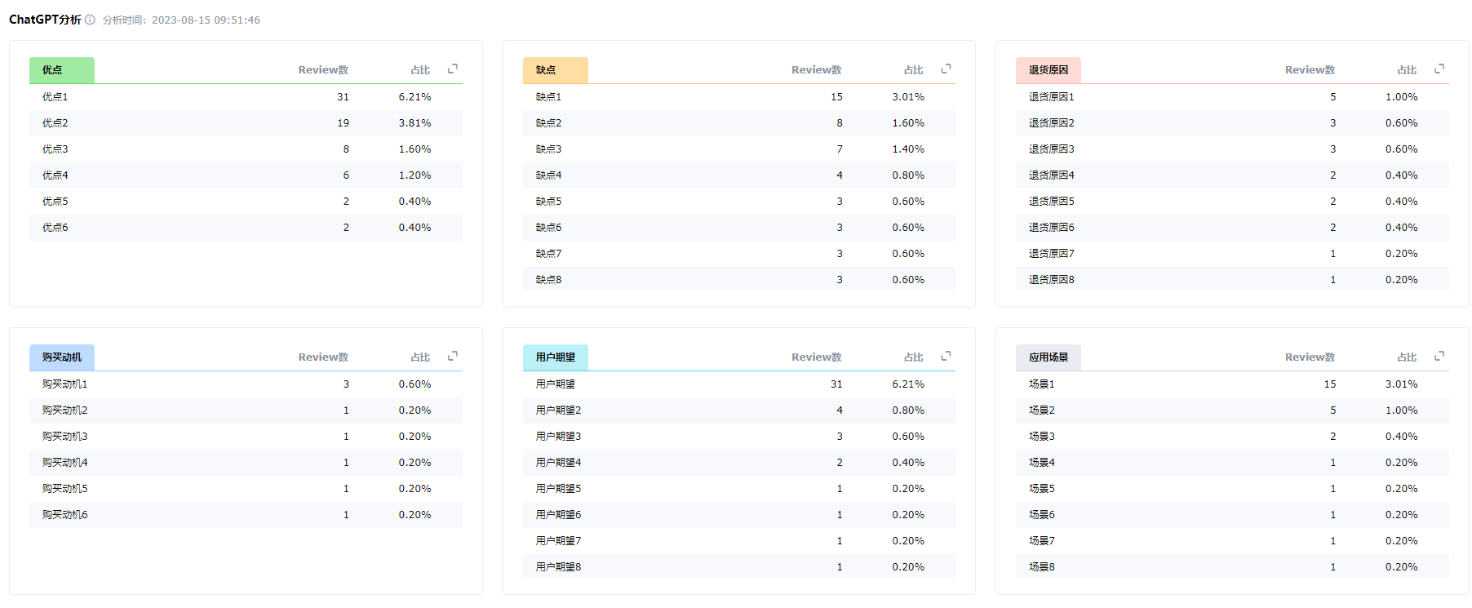Click the 缺点1 row label
1472x608 pixels.
pyautogui.click(x=548, y=97)
